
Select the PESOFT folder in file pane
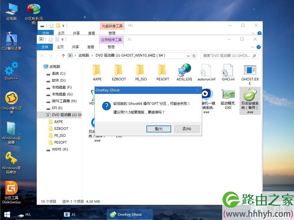pyautogui.click(x=163, y=72)
